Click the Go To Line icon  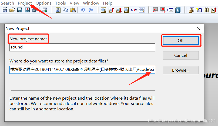[170, 10]
